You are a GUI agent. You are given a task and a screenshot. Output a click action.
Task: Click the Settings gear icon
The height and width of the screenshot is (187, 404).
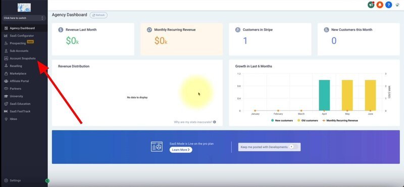(x=6, y=180)
